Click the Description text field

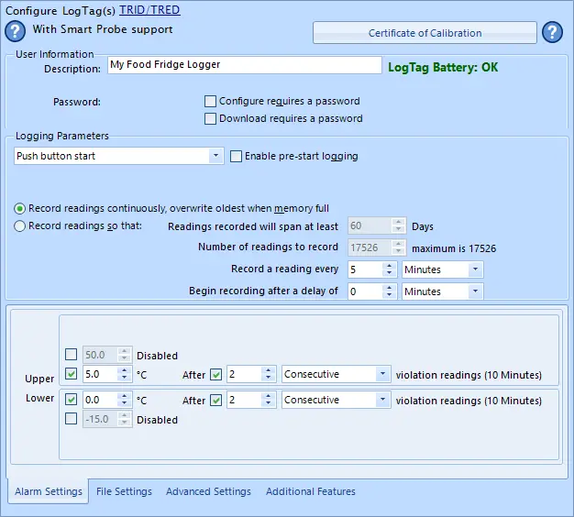point(244,65)
